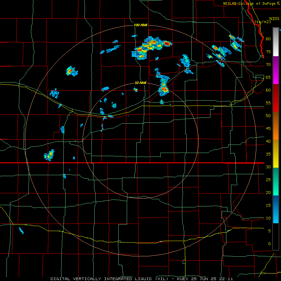This screenshot has width=281, height=281.
Task: Click the scale value 25
Action: pos(268,180)
